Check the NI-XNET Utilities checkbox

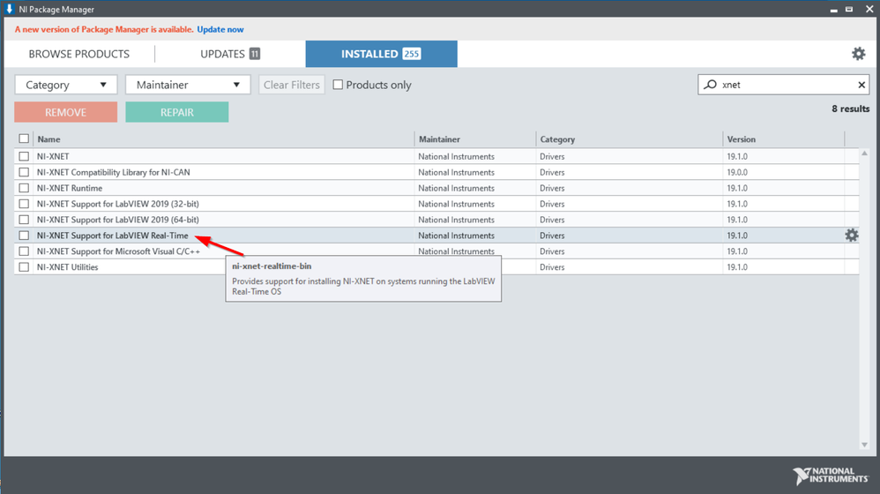click(x=24, y=267)
